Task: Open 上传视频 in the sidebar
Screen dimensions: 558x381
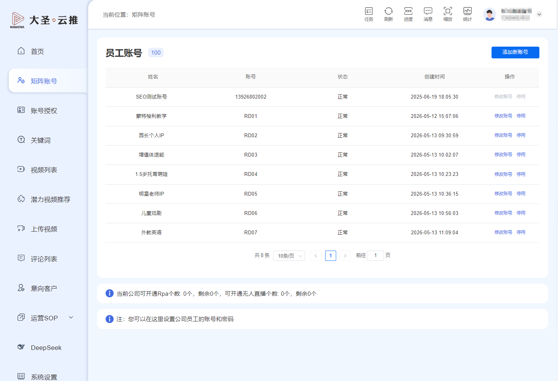Action: pyautogui.click(x=38, y=229)
